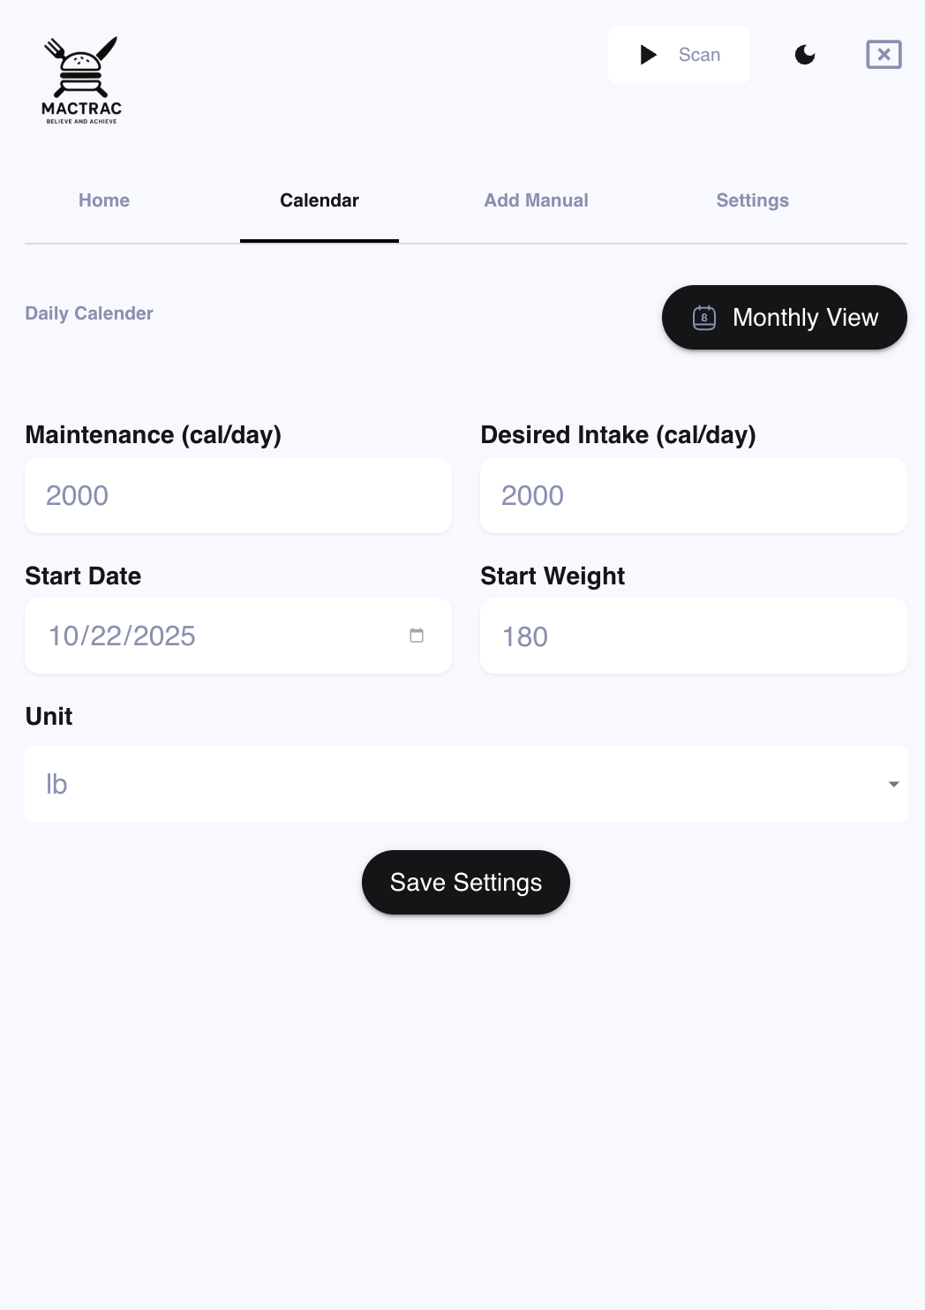Open the Settings tab
Image resolution: width=925 pixels, height=1310 pixels.
[752, 200]
